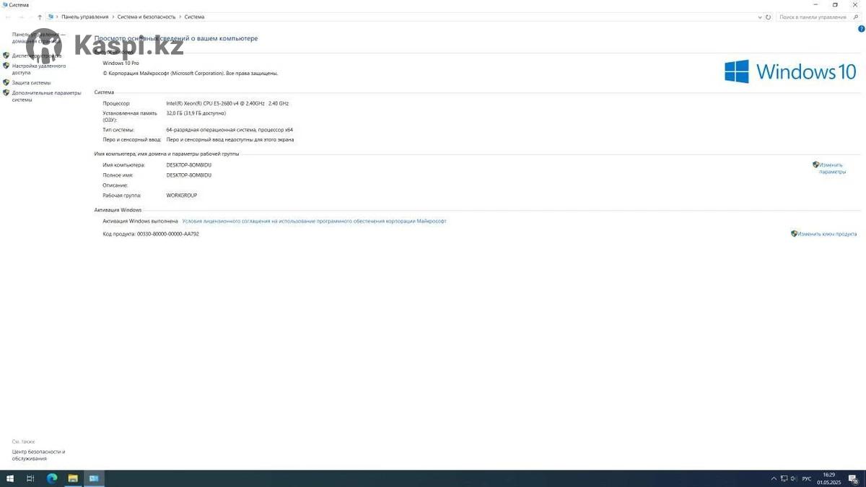Open network status tray icon
This screenshot has height=487, width=866.
coord(784,478)
